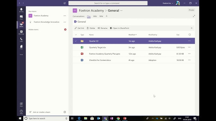Open more options for Foetron Academy team

pyautogui.click(x=65, y=16)
